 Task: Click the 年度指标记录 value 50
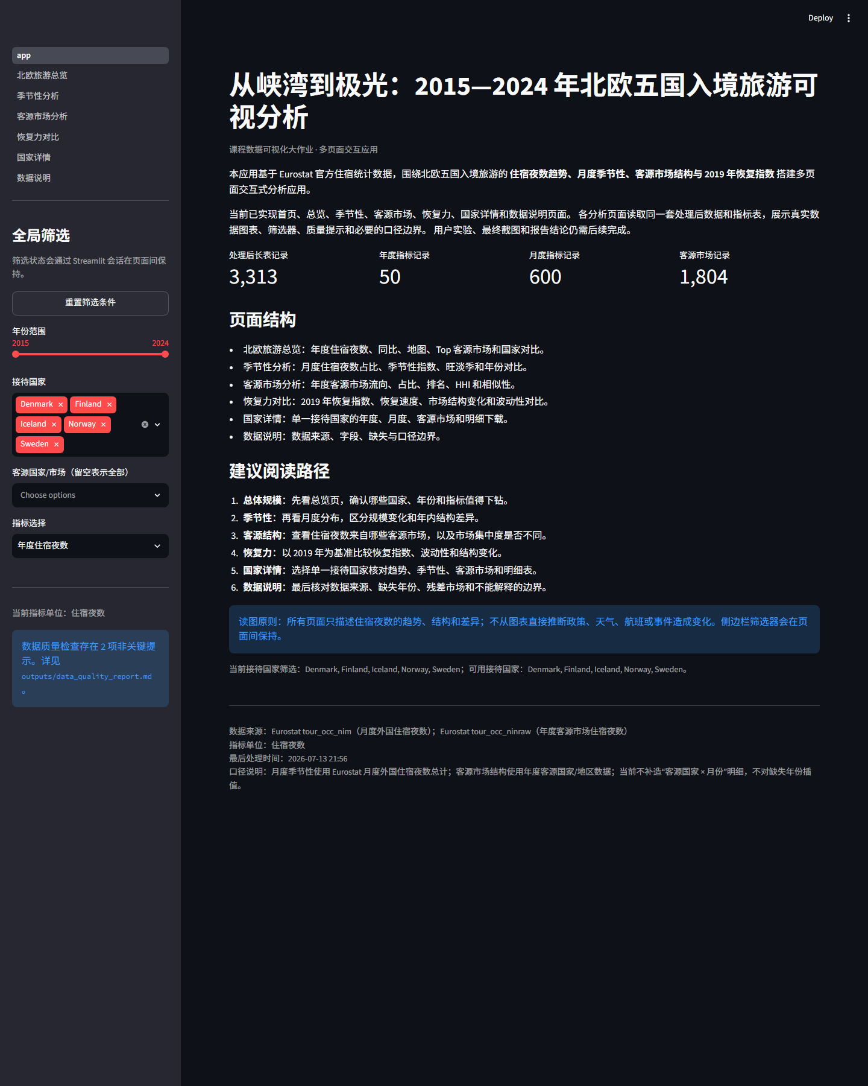pyautogui.click(x=390, y=277)
